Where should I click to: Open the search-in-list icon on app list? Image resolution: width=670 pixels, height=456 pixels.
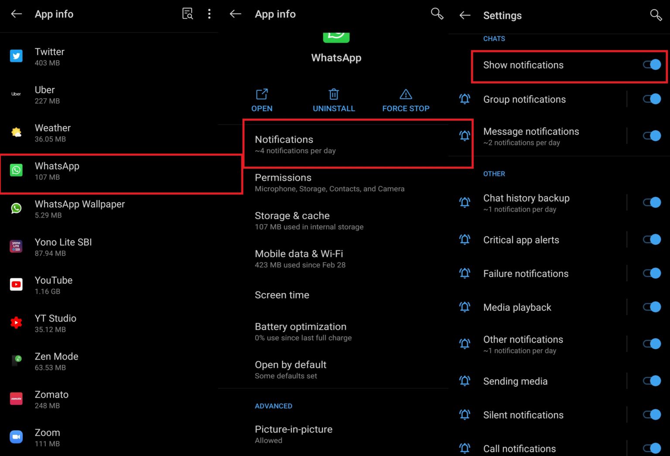pyautogui.click(x=187, y=14)
